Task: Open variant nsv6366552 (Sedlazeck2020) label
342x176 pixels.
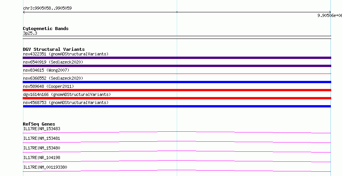Action: (x=53, y=78)
